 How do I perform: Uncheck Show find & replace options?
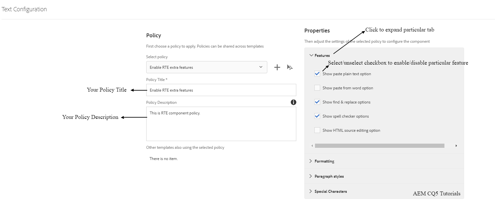point(317,102)
